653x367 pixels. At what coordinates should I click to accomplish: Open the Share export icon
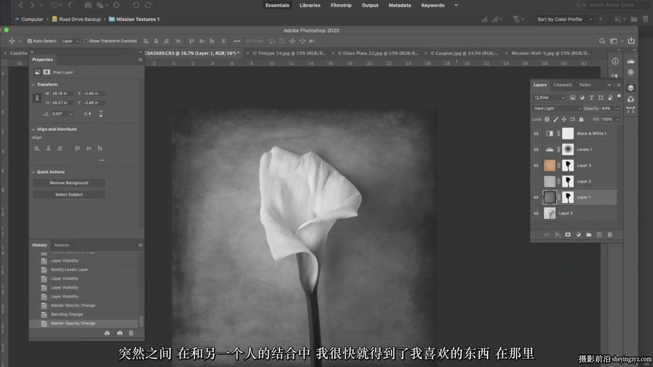631,41
